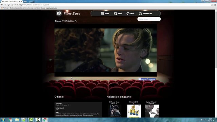Image resolution: width=217 pixels, height=122 pixels.
Task: Click the '50 Twarzy Greya Lektor PL' title
Action: coord(114,103)
